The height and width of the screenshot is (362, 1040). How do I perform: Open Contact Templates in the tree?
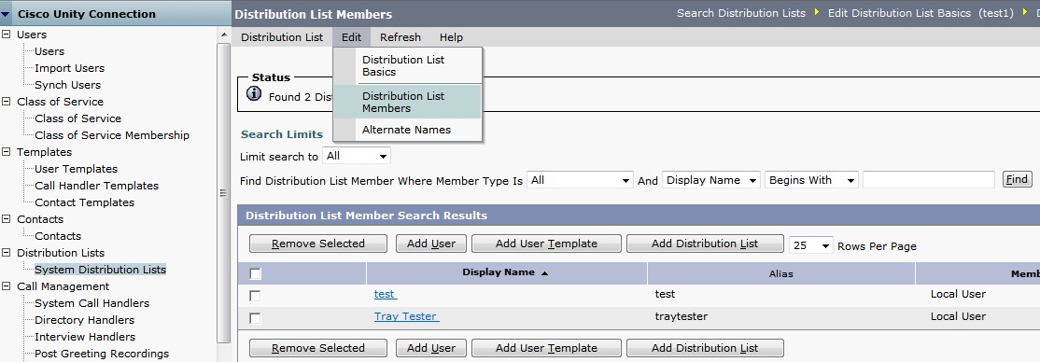click(x=84, y=202)
